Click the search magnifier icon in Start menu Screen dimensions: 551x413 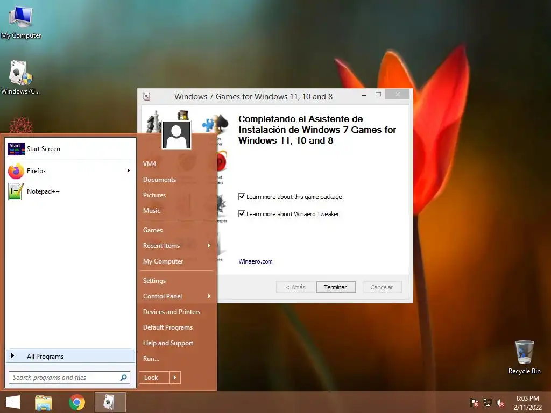(x=123, y=378)
